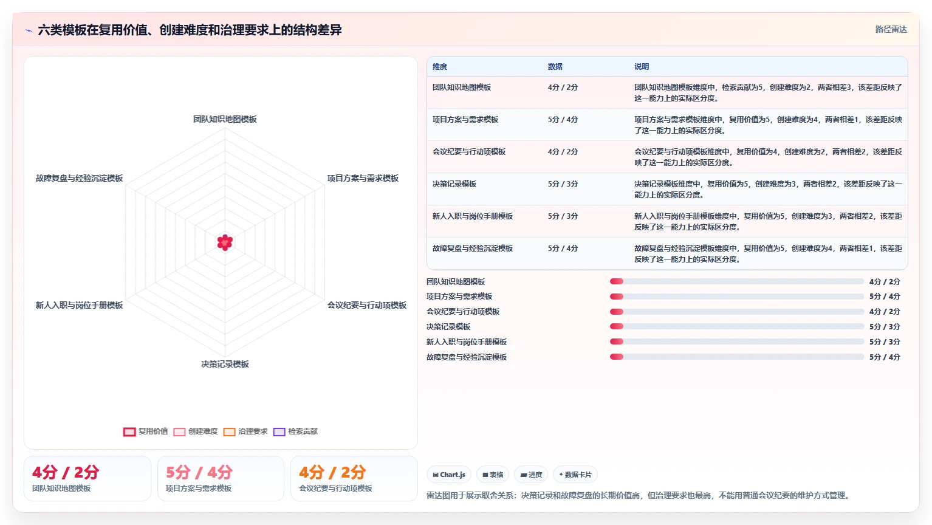Click the 新人入职与岗位手册模板 radar axis label

click(79, 305)
